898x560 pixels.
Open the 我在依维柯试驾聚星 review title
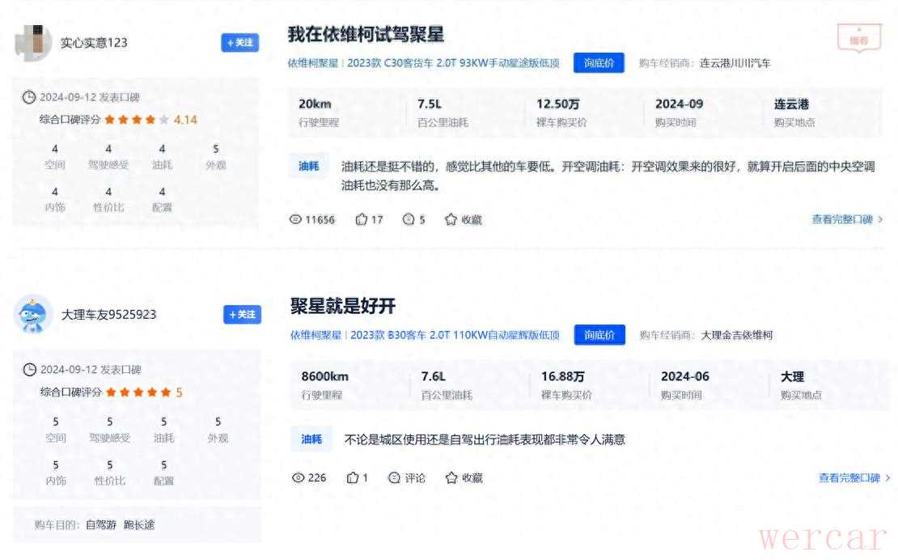pos(366,35)
